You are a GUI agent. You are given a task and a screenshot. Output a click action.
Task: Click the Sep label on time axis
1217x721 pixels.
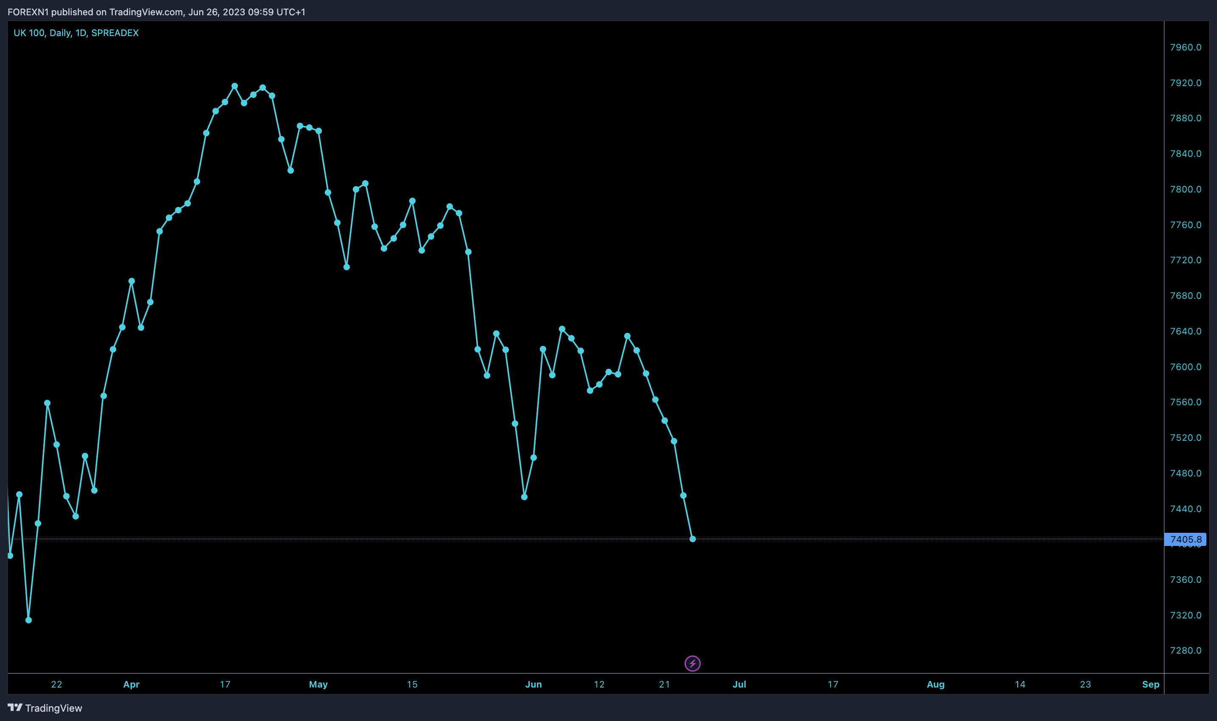(1150, 684)
